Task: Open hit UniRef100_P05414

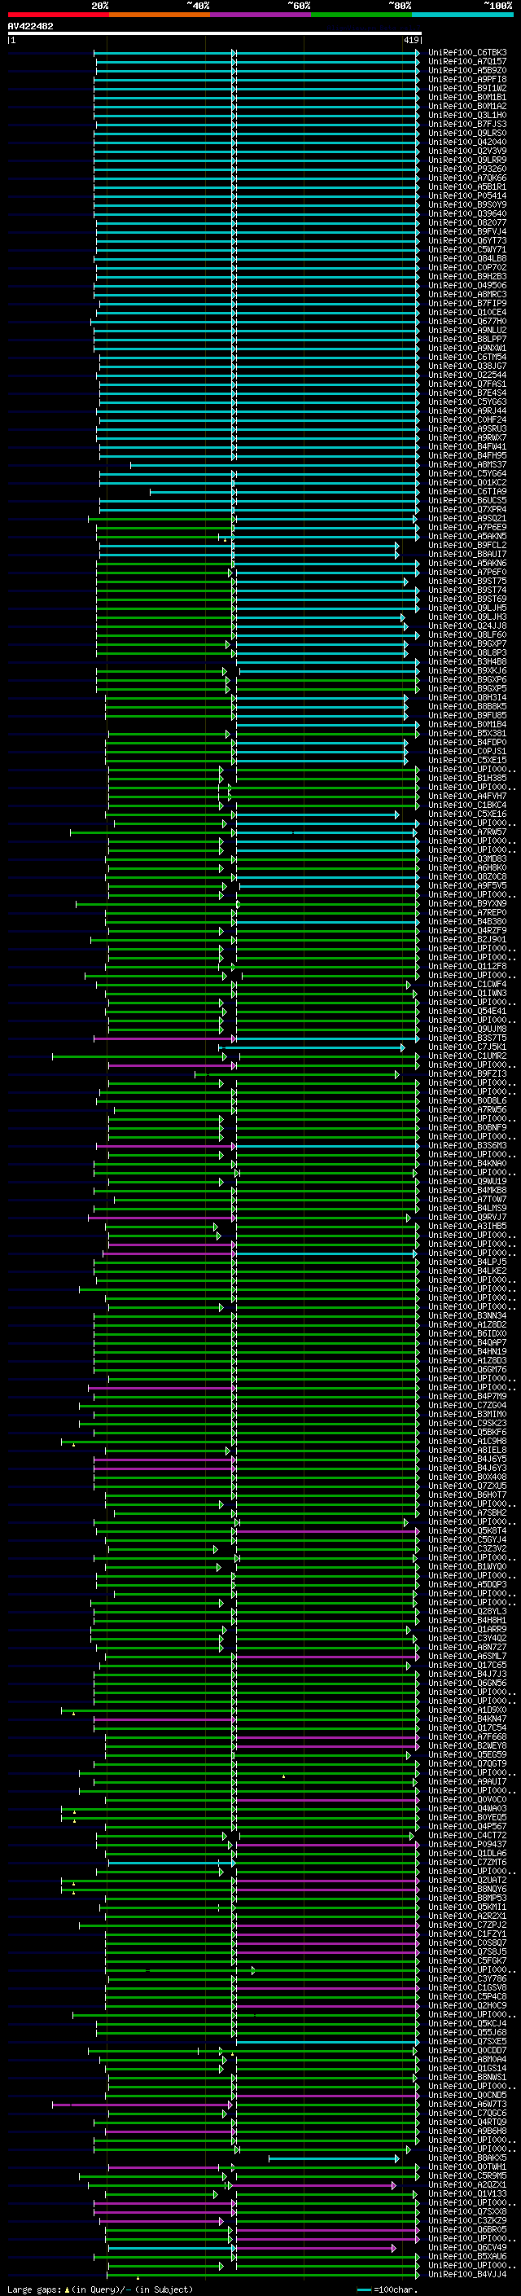Action: [467, 196]
